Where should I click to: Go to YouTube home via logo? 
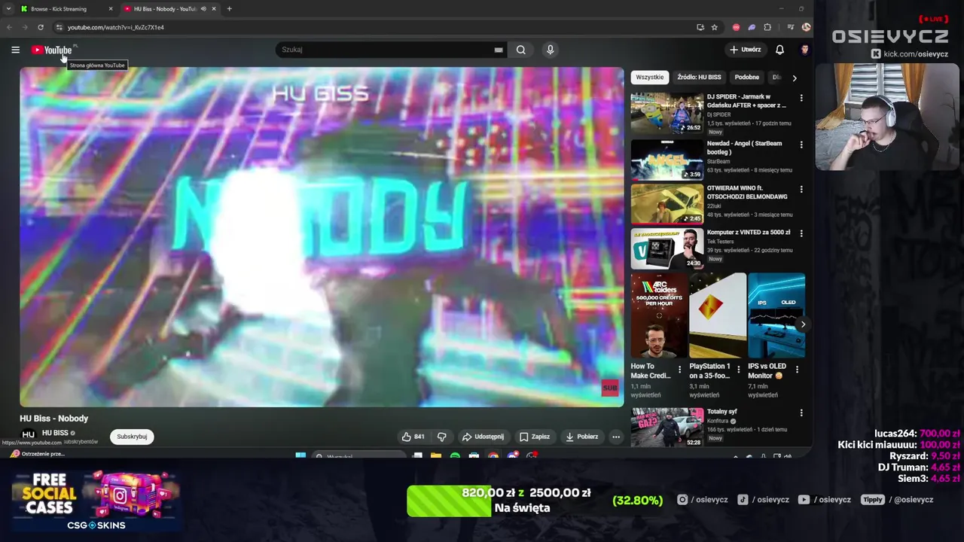tap(52, 50)
